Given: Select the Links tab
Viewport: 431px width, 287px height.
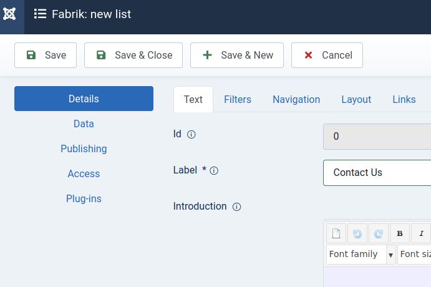Looking at the screenshot, I should coord(404,99).
